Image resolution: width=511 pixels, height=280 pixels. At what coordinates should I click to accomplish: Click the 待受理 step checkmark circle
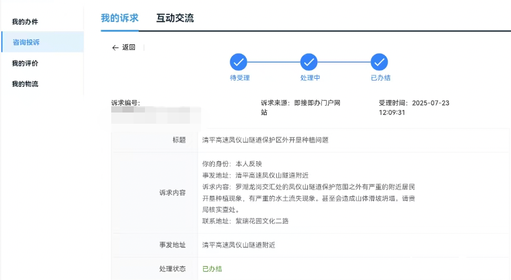pos(239,62)
